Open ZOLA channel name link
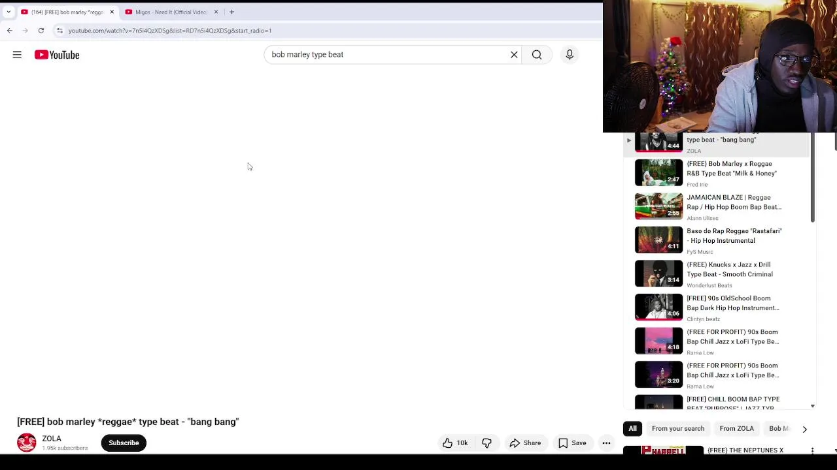 (x=52, y=439)
